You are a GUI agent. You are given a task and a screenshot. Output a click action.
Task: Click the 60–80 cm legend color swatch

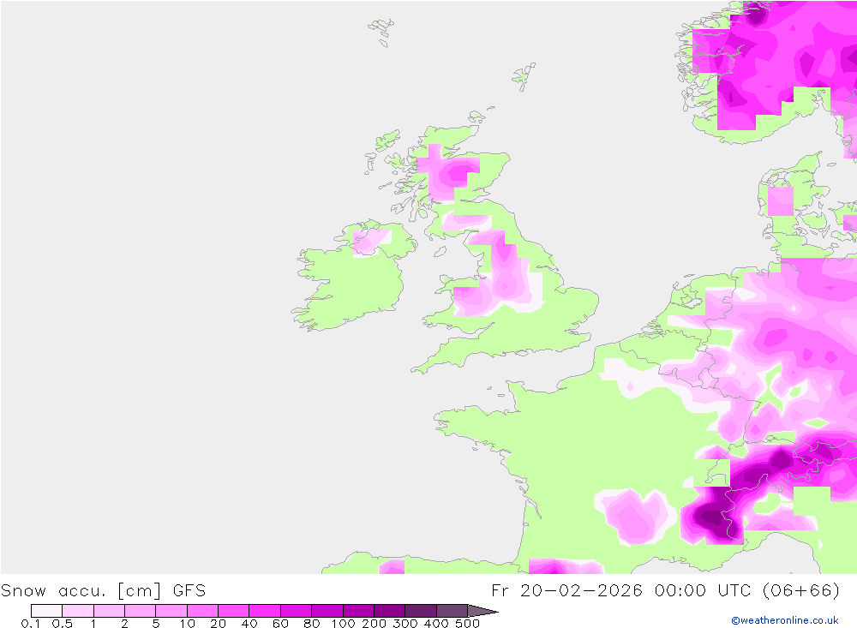(x=296, y=611)
